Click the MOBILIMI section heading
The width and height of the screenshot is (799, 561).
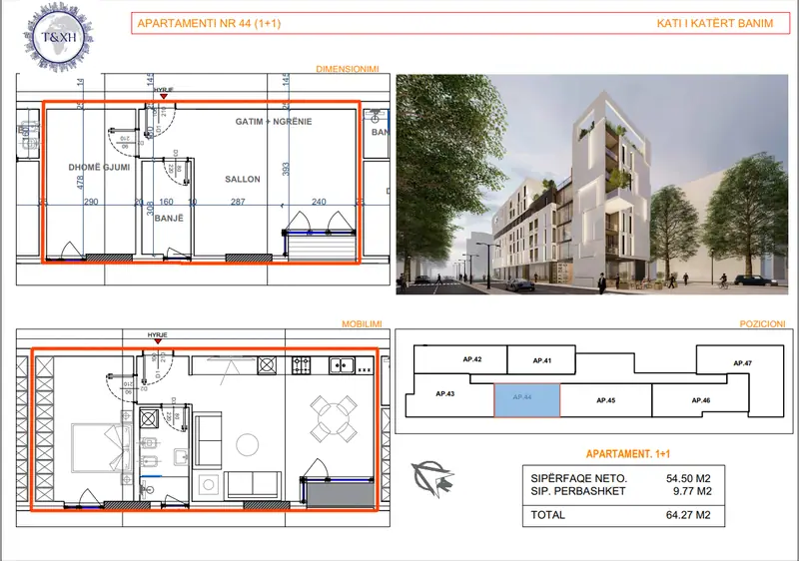pos(362,323)
